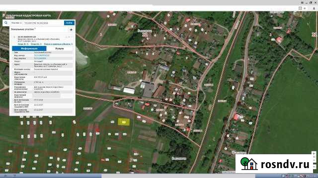Viewport: 318px width, 178px height.
Task: Click the cadastral map logo icon at top-left
Action: (3, 15)
